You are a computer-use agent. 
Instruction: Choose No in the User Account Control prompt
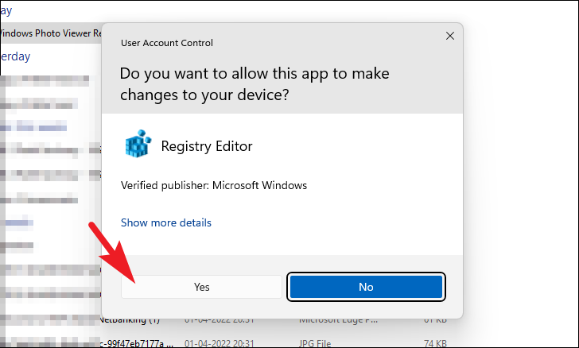coord(366,287)
